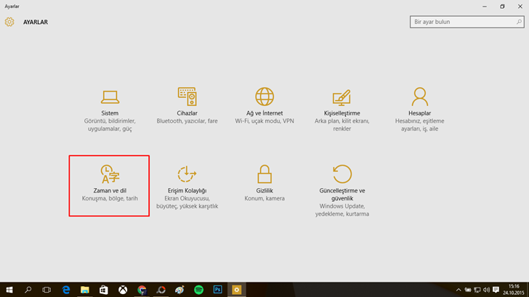
Task: Open File Explorer from the taskbar
Action: (85, 290)
